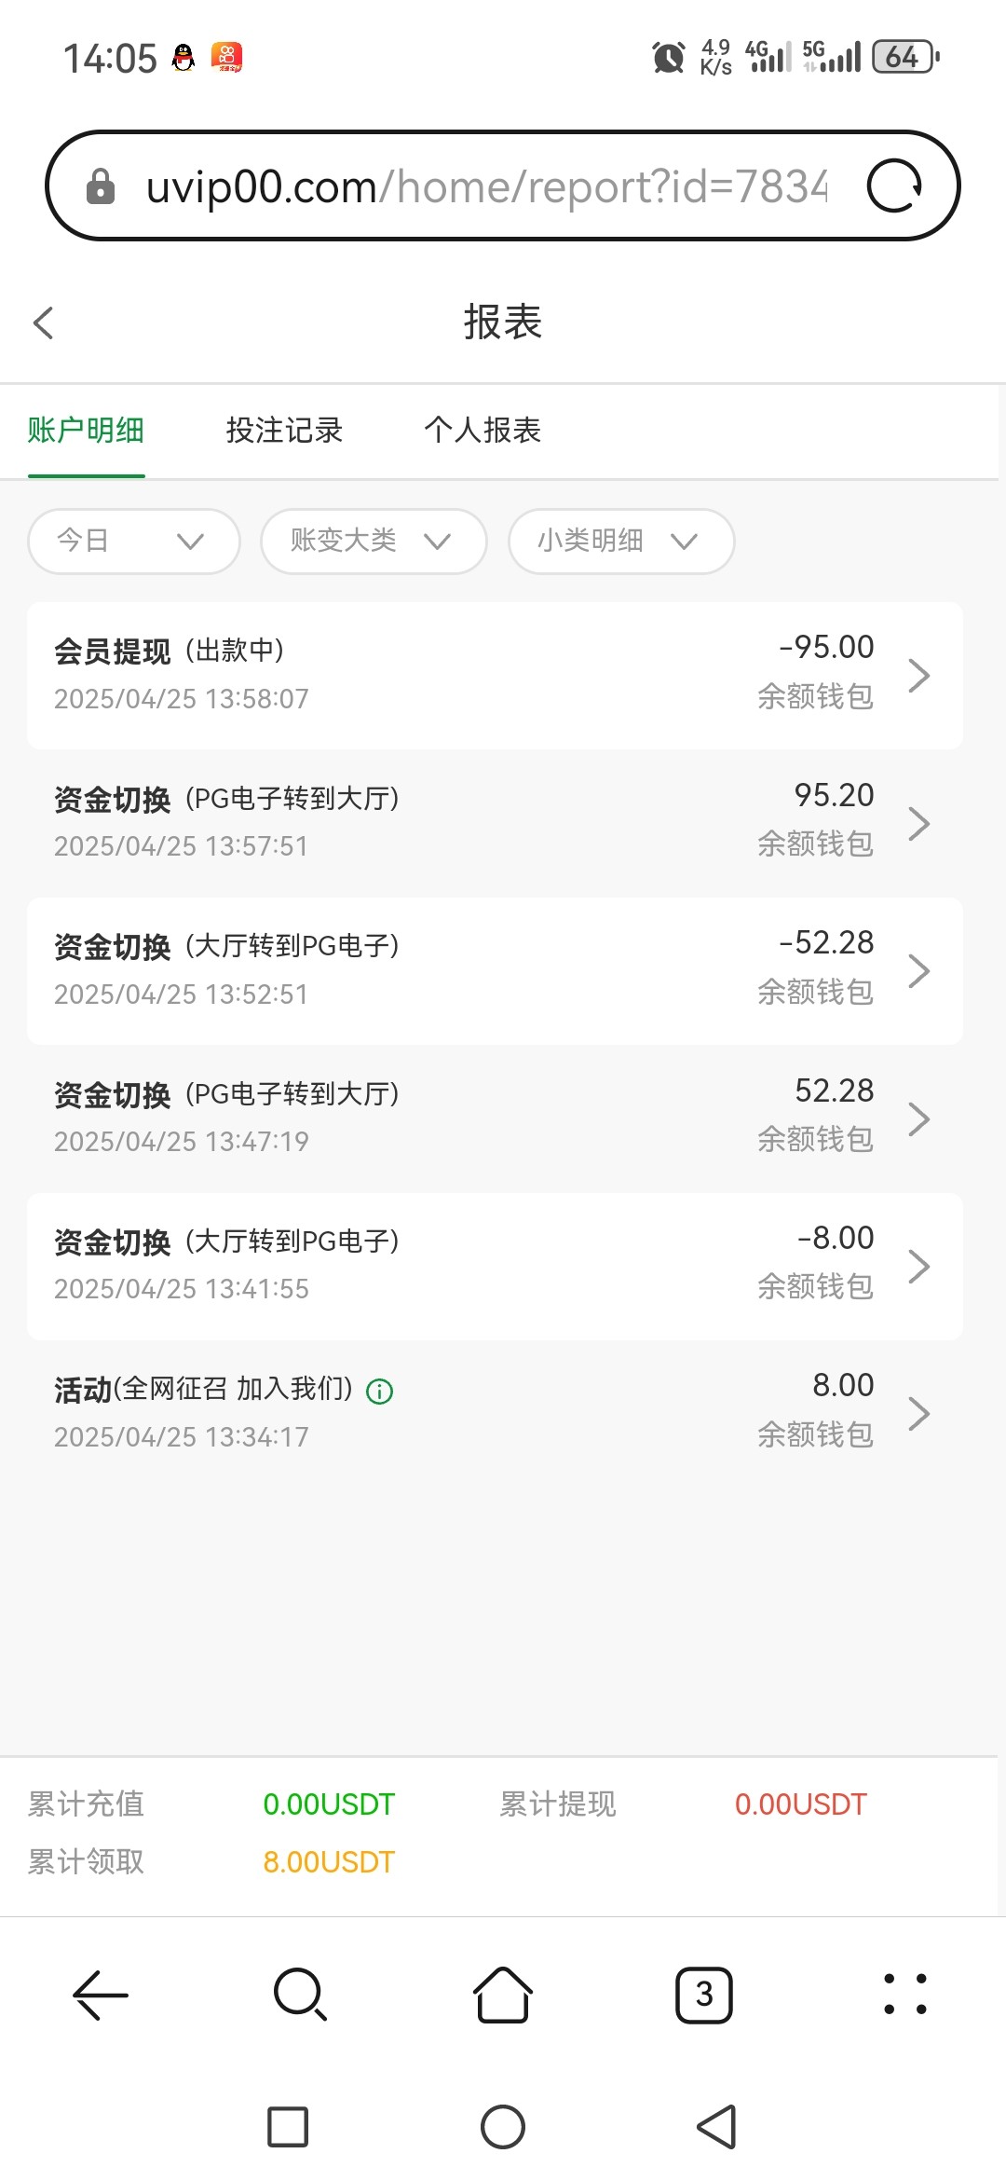This screenshot has width=1006, height=2181.
Task: Tap the URL address bar text
Action: pos(484,186)
